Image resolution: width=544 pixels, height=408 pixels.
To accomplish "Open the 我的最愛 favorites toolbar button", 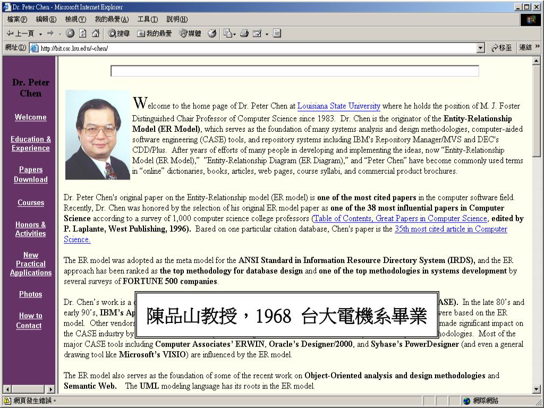I will (x=155, y=33).
